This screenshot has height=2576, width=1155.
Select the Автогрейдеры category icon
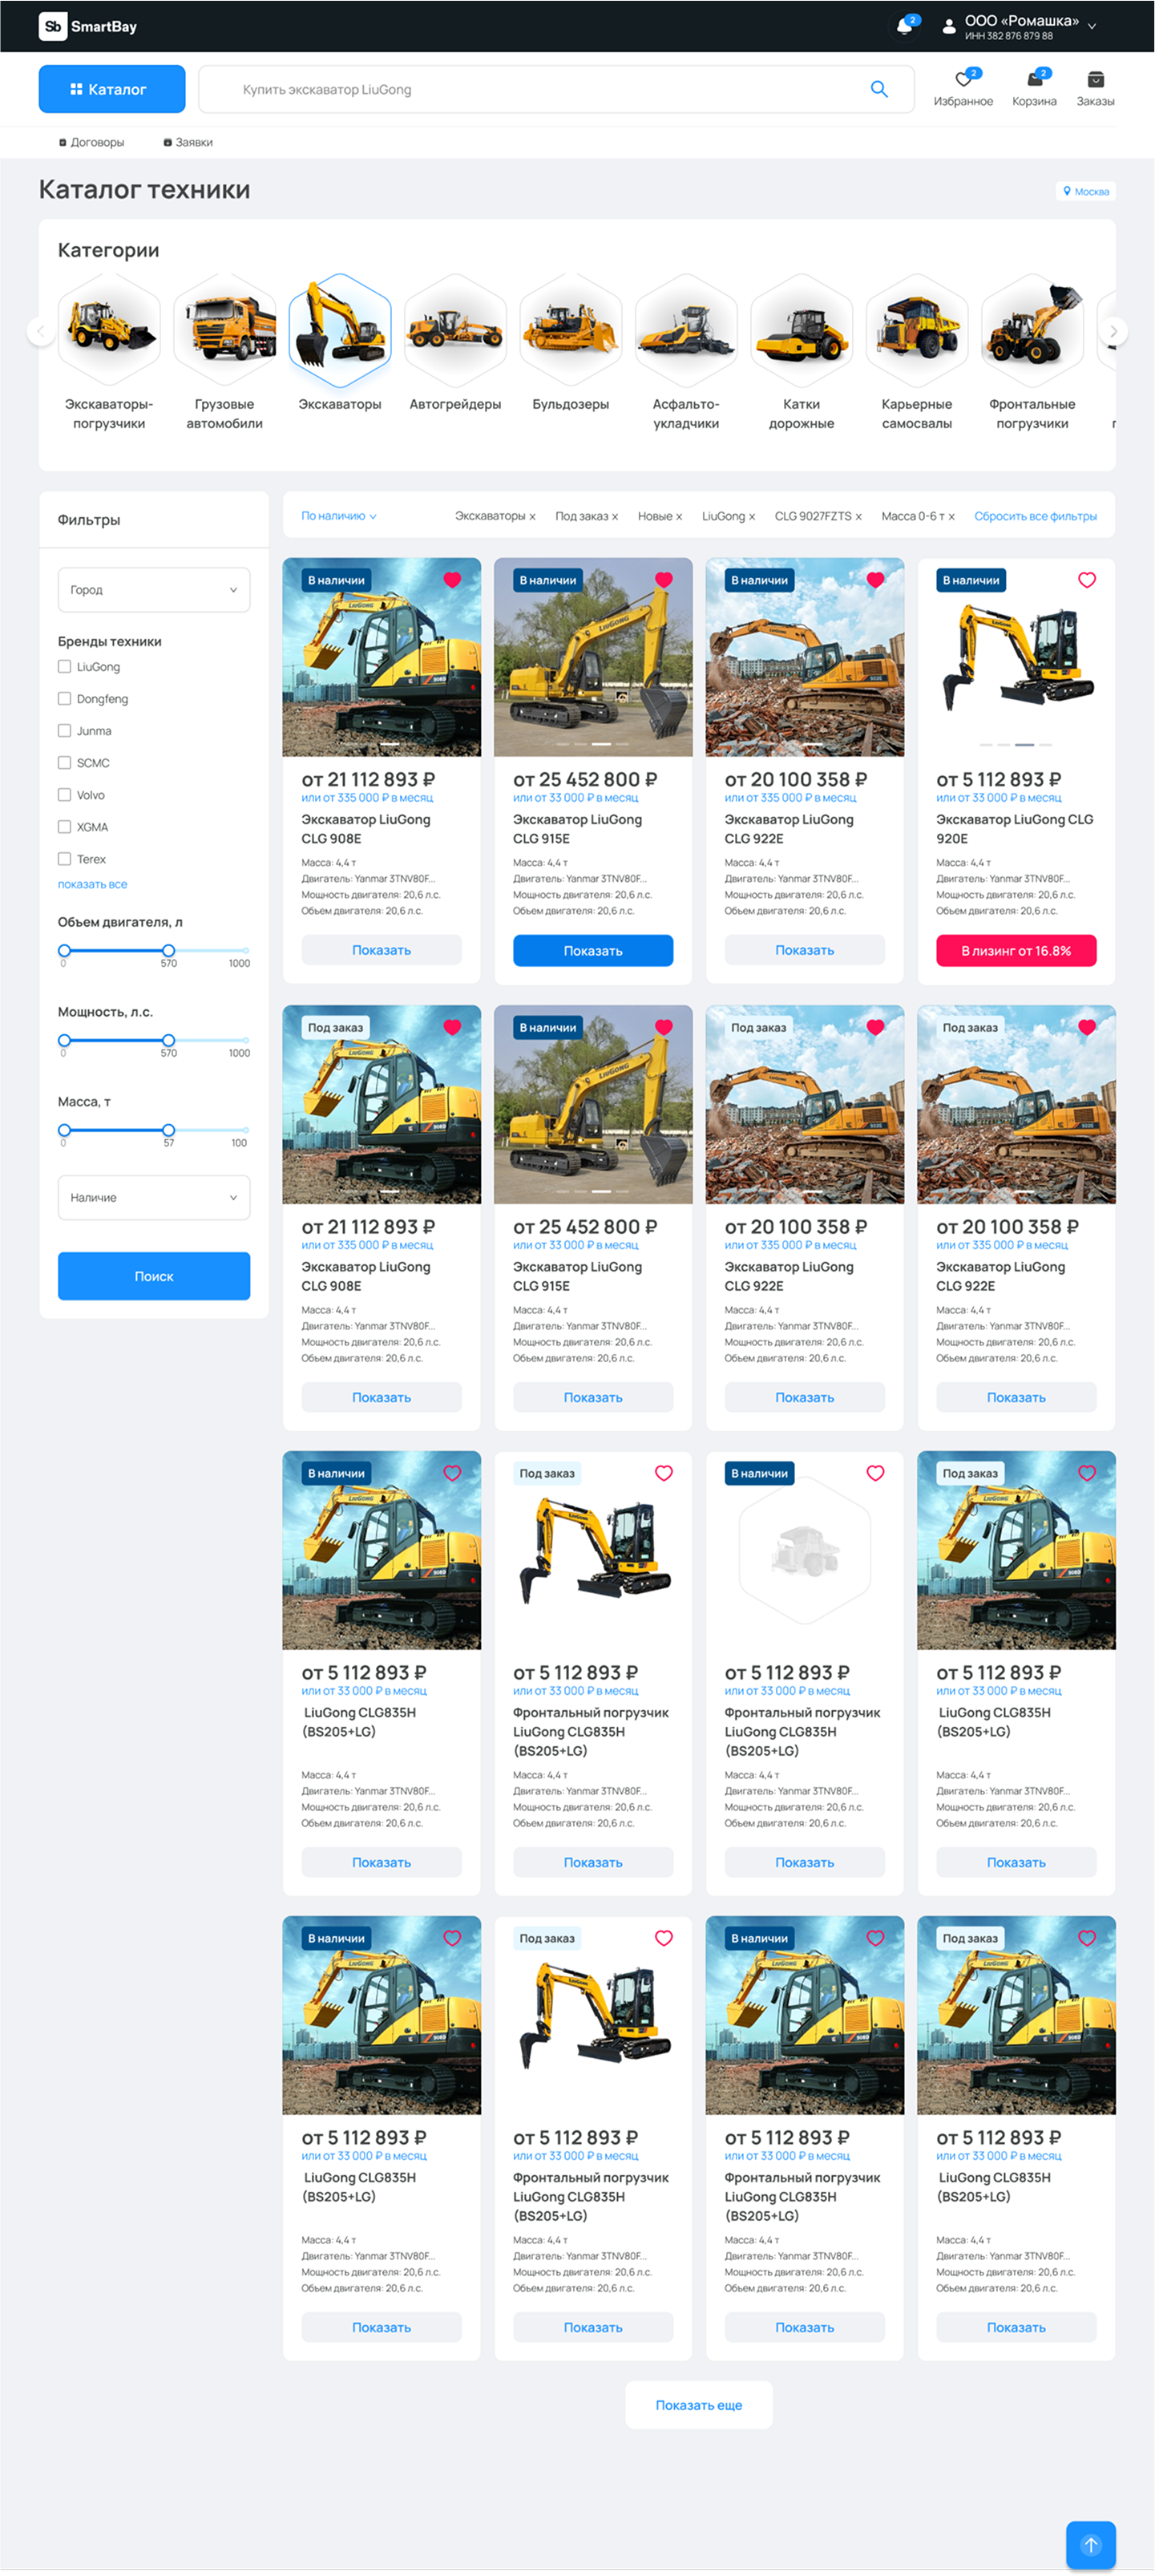[455, 330]
